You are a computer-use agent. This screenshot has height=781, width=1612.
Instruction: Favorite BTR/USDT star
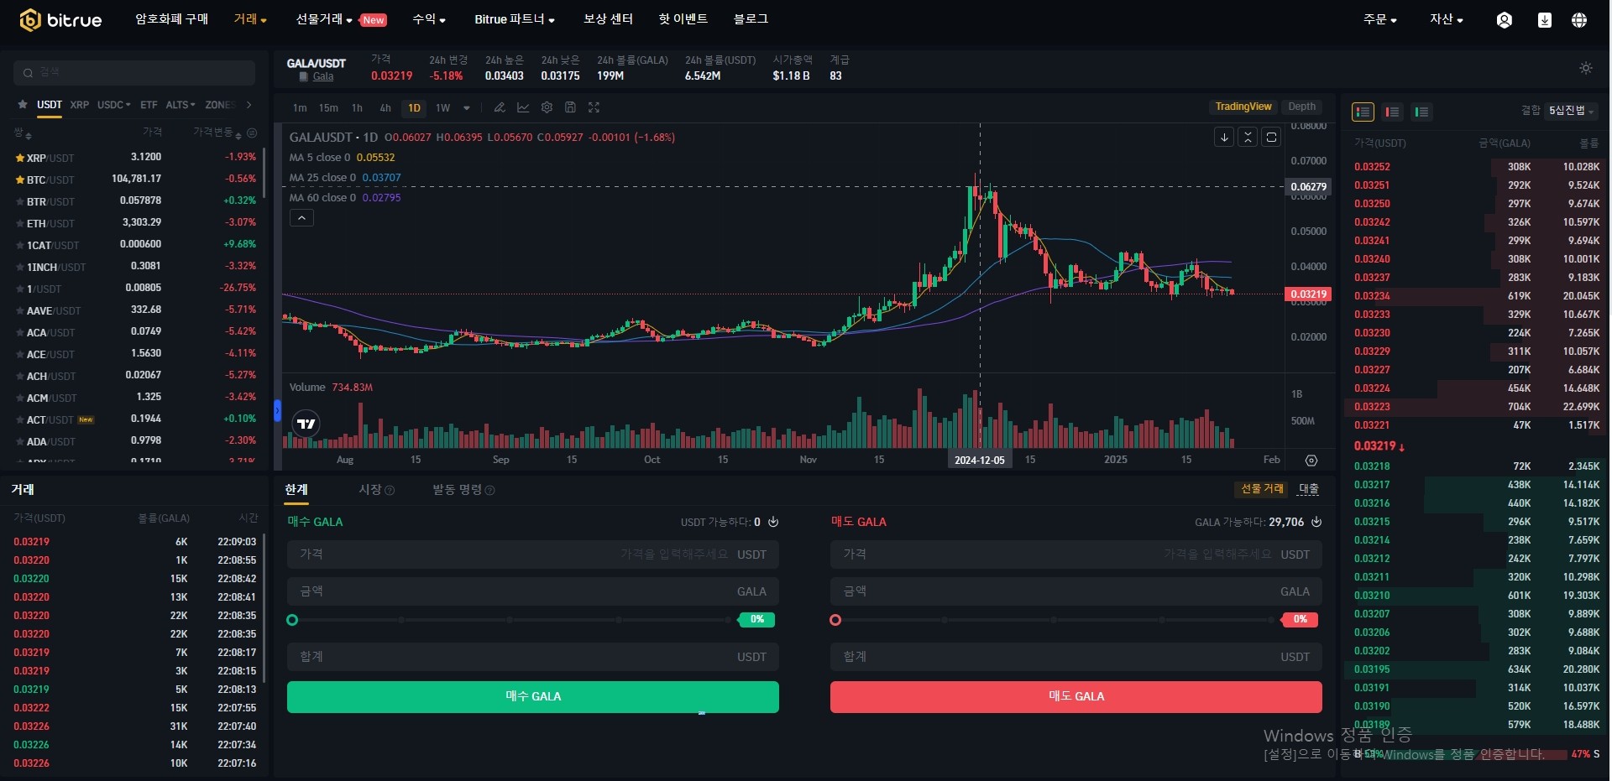click(20, 201)
